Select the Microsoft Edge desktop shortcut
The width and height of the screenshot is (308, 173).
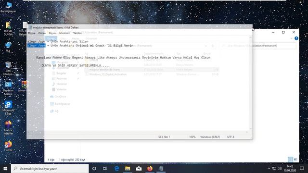tap(8, 108)
